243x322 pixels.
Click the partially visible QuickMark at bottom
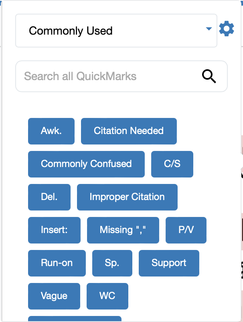pos(75,319)
